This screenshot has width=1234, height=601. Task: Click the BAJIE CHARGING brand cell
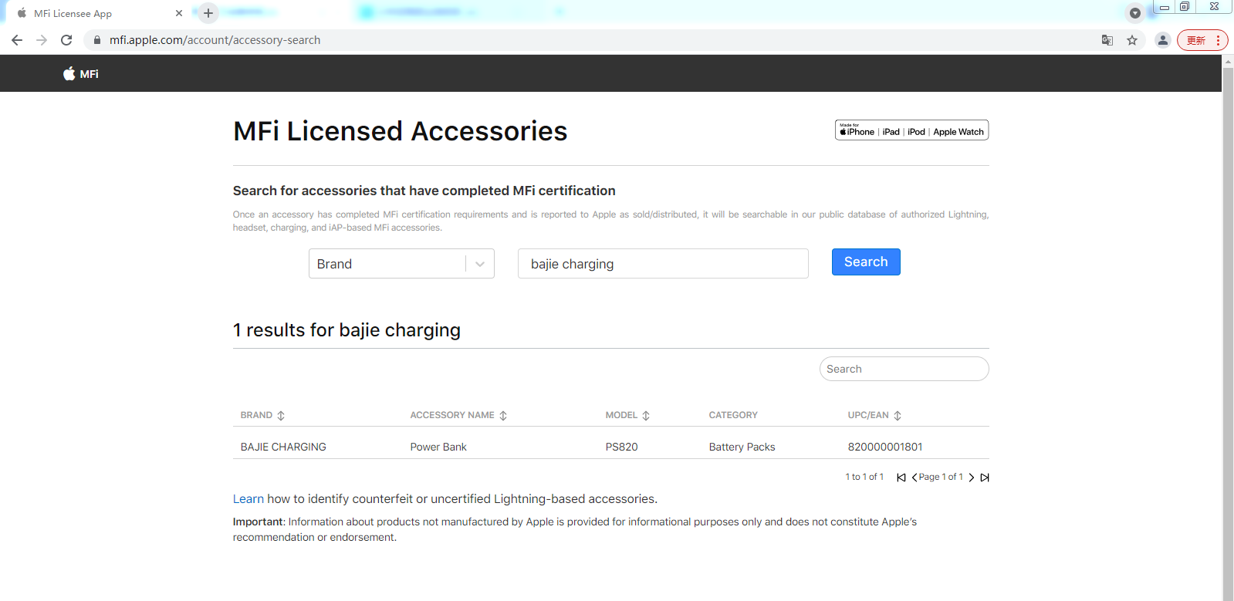pos(283,447)
